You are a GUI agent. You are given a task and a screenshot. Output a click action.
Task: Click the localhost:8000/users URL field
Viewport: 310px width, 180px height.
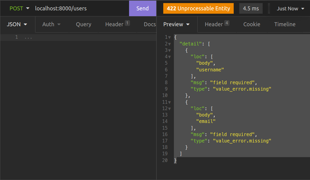(61, 9)
